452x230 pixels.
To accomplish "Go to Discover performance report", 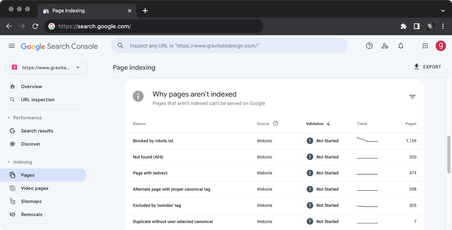I will click(31, 144).
